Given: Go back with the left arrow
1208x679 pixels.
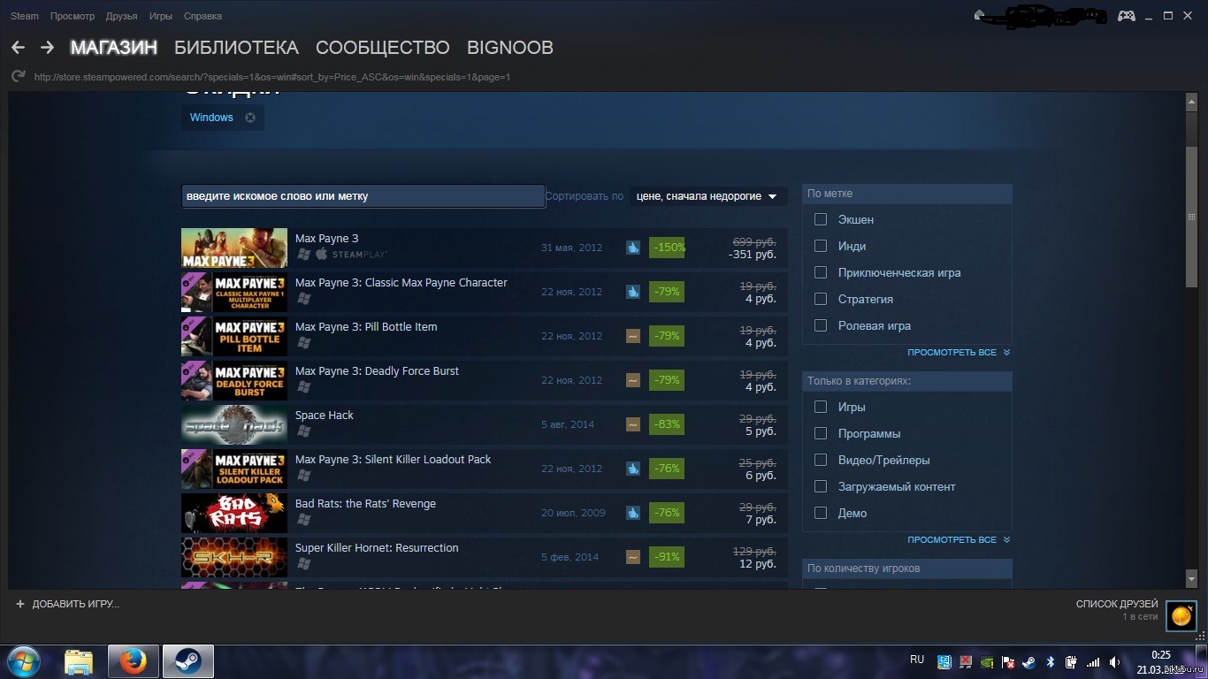Looking at the screenshot, I should [x=18, y=48].
